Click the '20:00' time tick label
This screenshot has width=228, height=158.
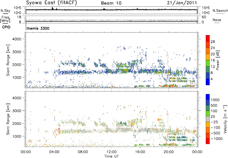click(x=168, y=152)
